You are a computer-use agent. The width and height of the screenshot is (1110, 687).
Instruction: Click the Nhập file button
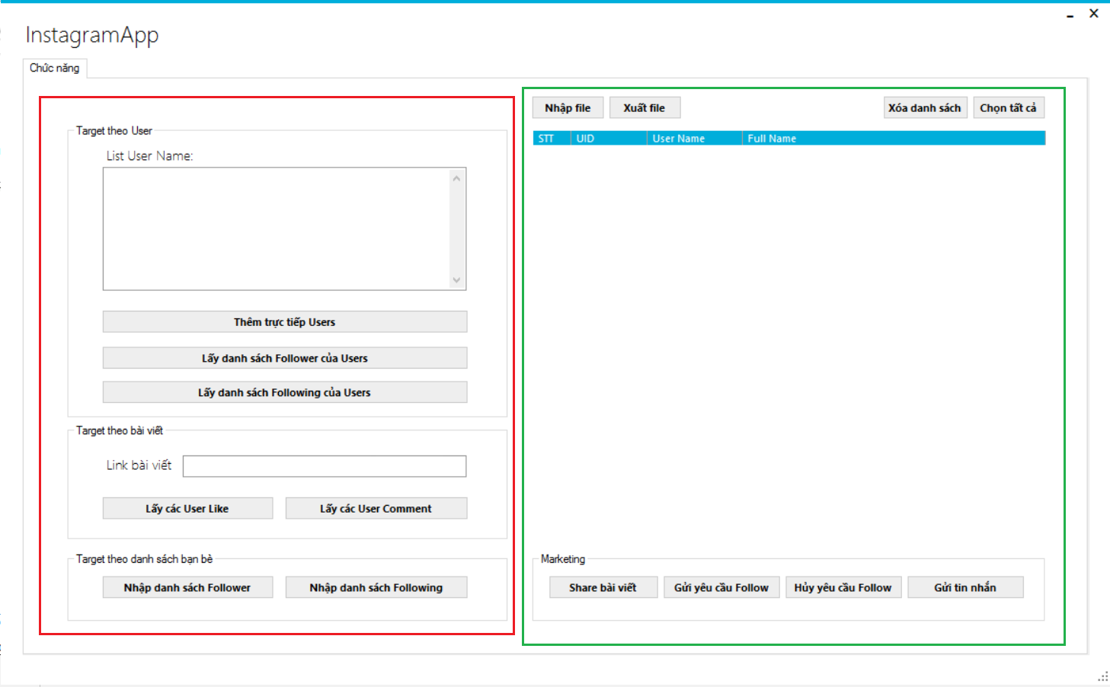(568, 107)
